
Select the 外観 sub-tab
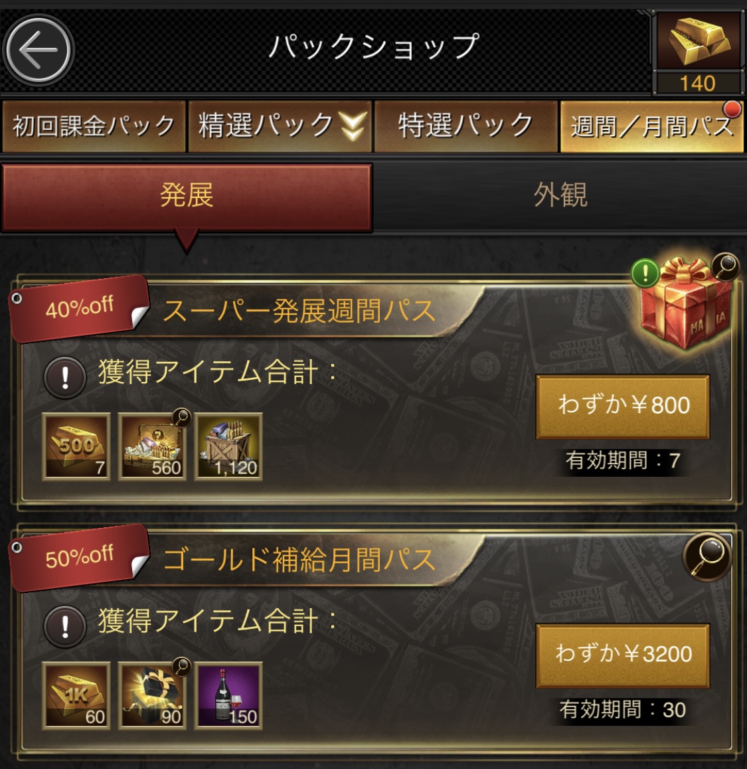pyautogui.click(x=560, y=195)
